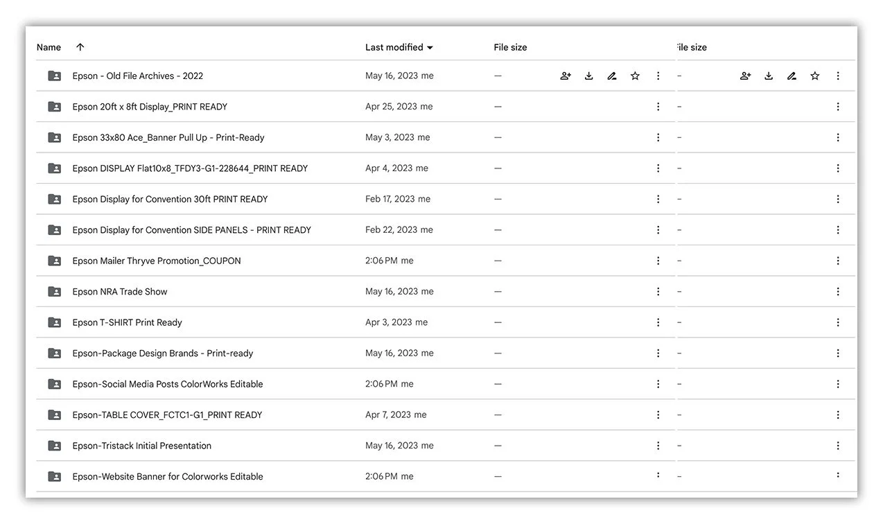Click folder icon for Epson Display for Convention 30ft
This screenshot has width=883, height=524.
coord(54,199)
